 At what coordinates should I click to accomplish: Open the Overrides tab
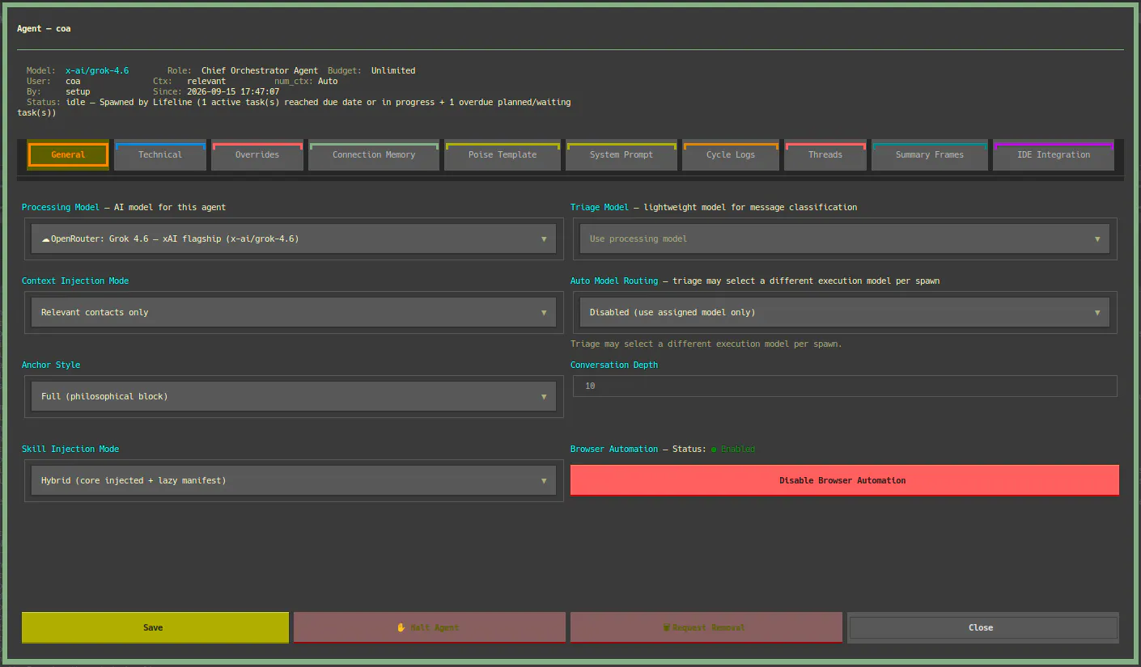257,155
